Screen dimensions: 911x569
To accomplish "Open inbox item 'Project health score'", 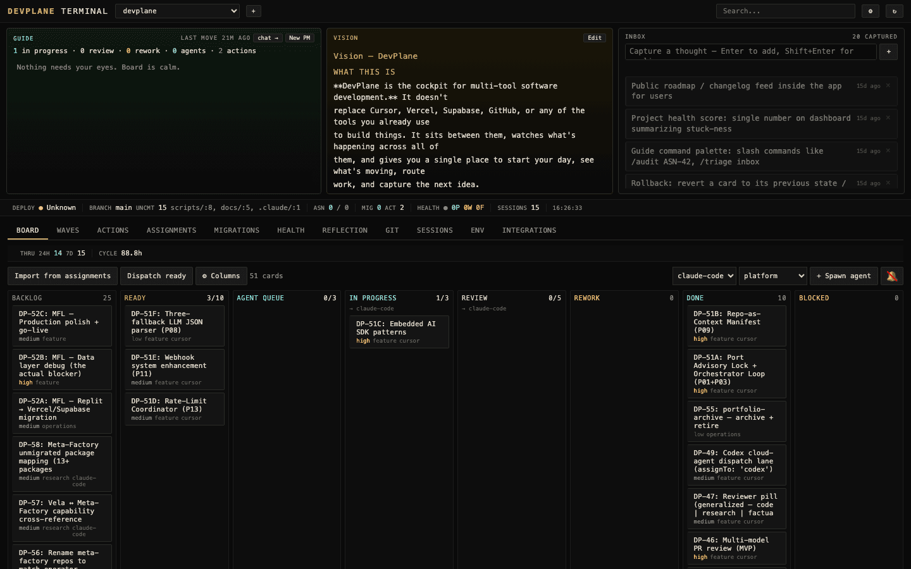I will (761, 123).
